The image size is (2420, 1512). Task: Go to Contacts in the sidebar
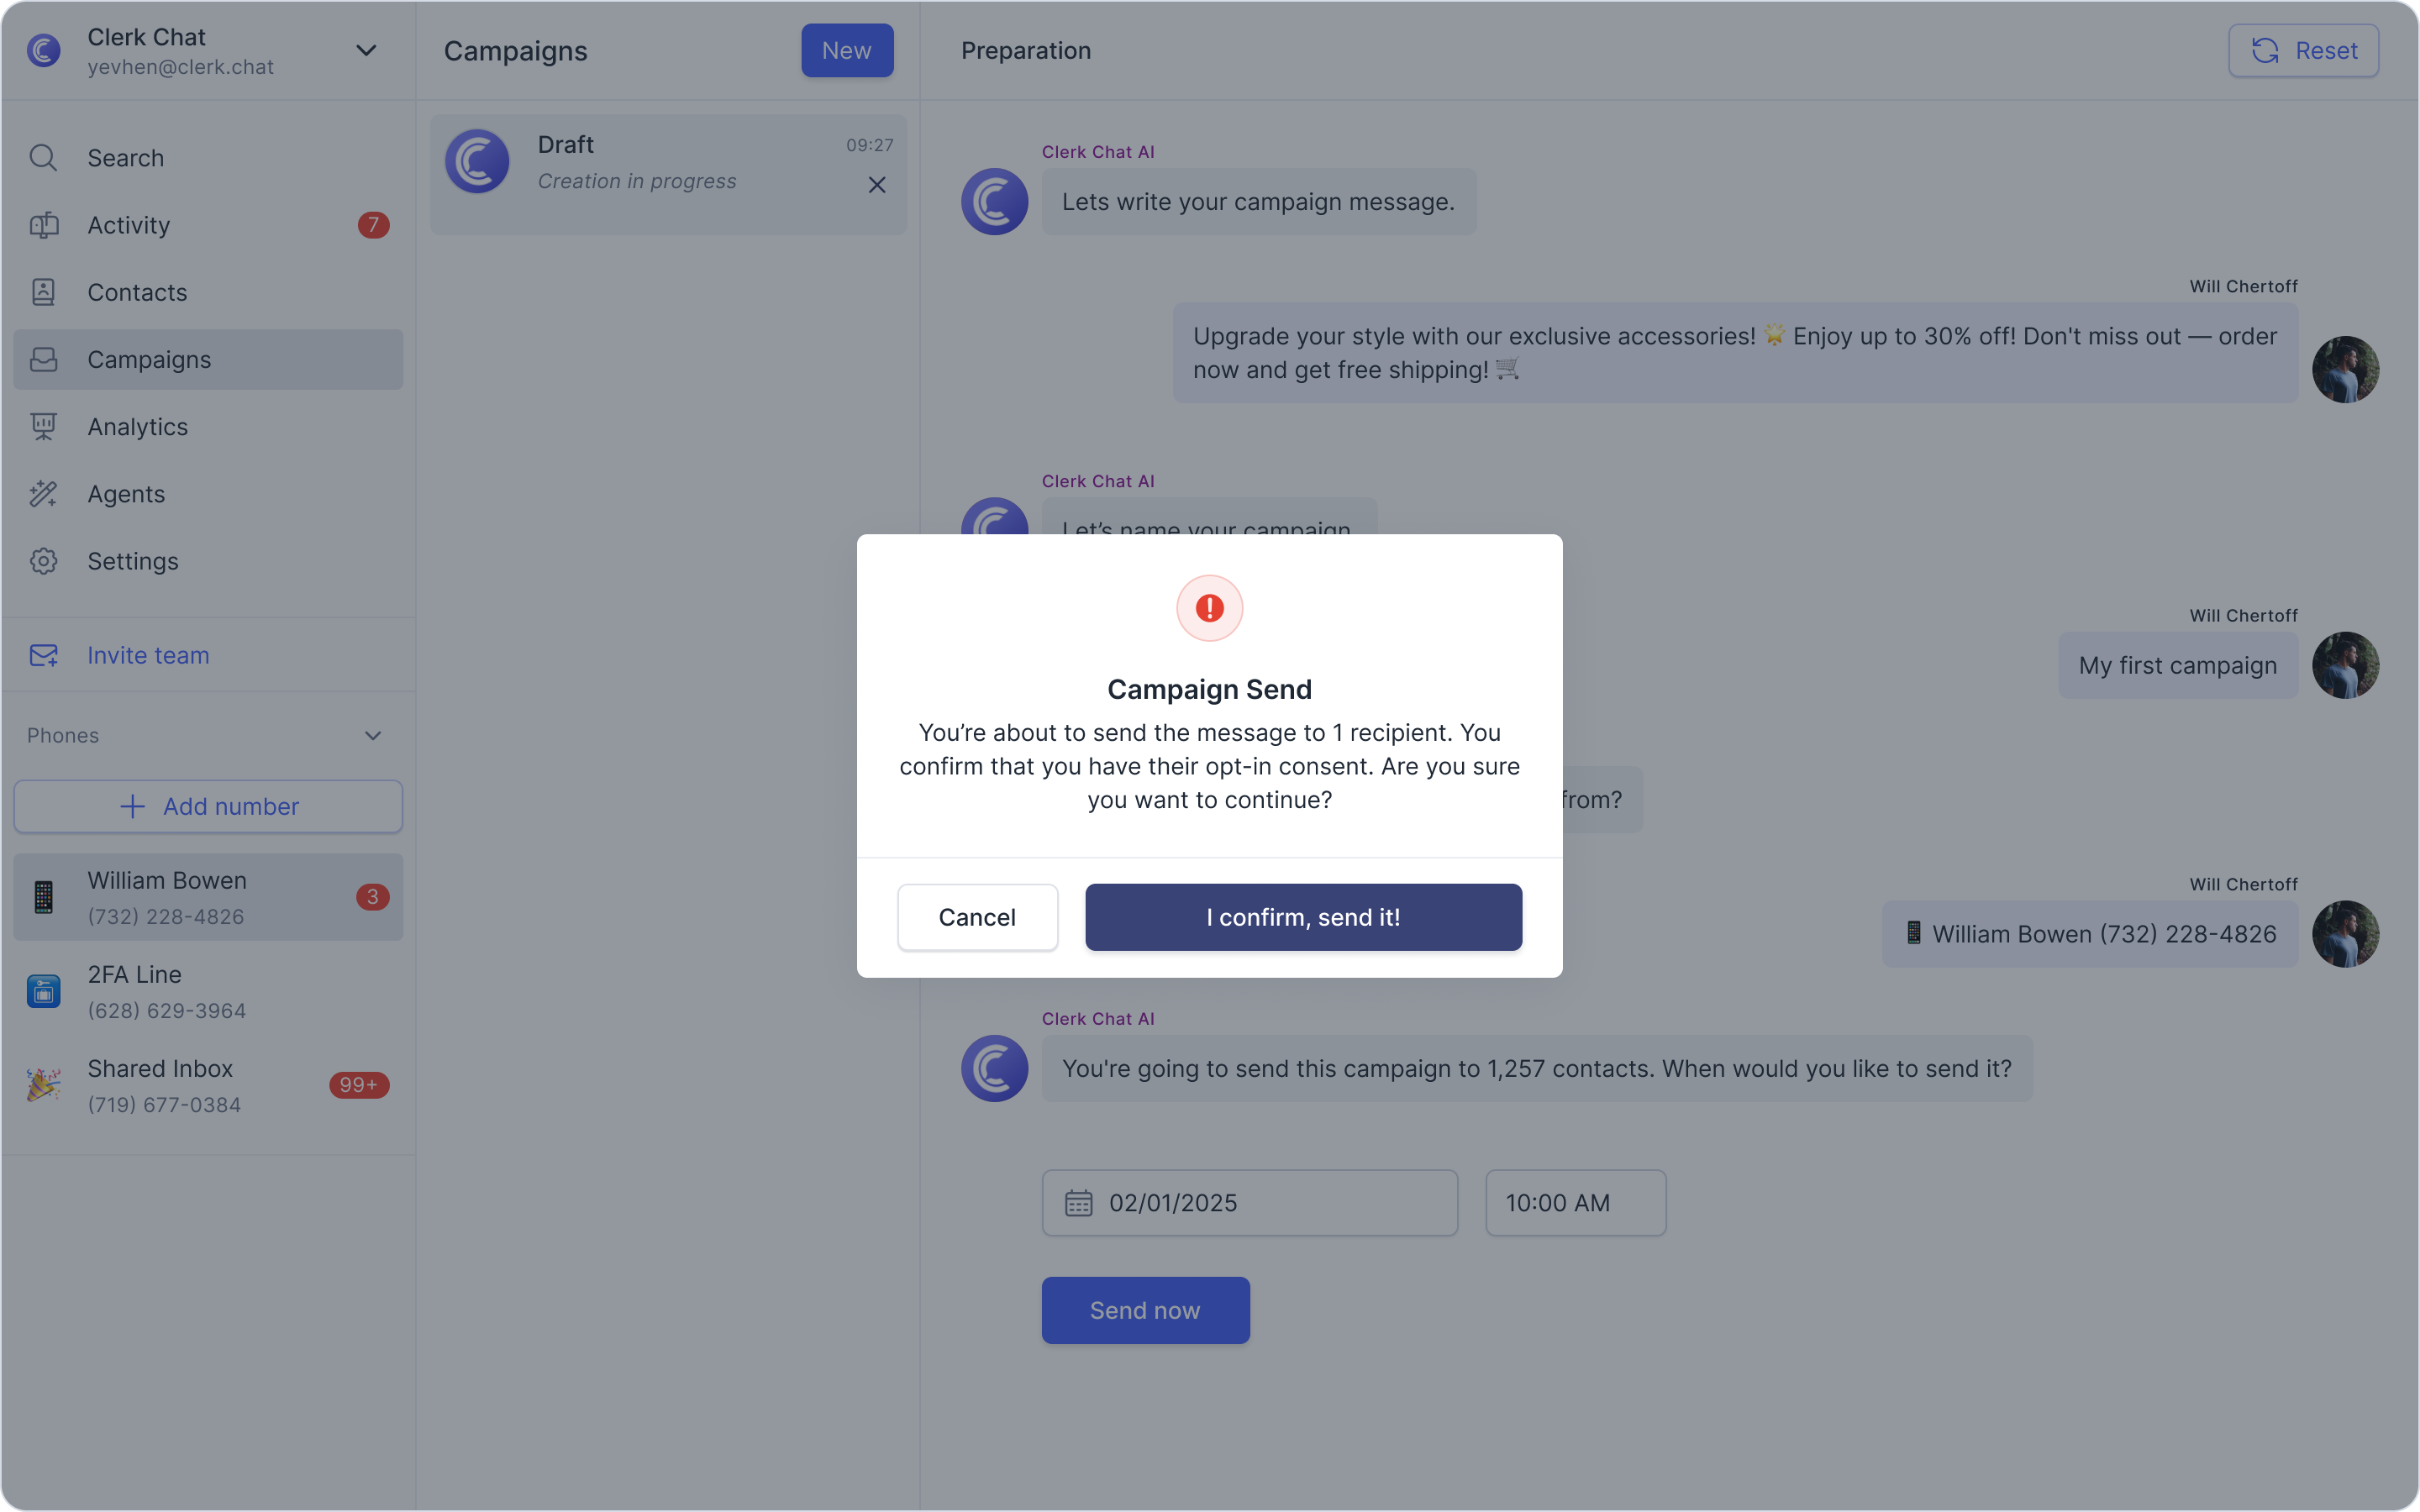click(208, 292)
